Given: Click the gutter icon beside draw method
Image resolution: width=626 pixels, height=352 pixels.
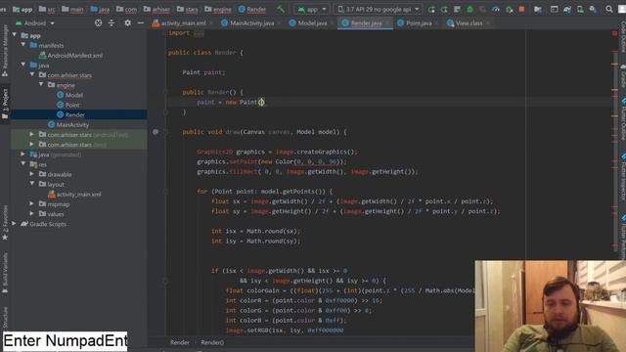Looking at the screenshot, I should coord(156,132).
